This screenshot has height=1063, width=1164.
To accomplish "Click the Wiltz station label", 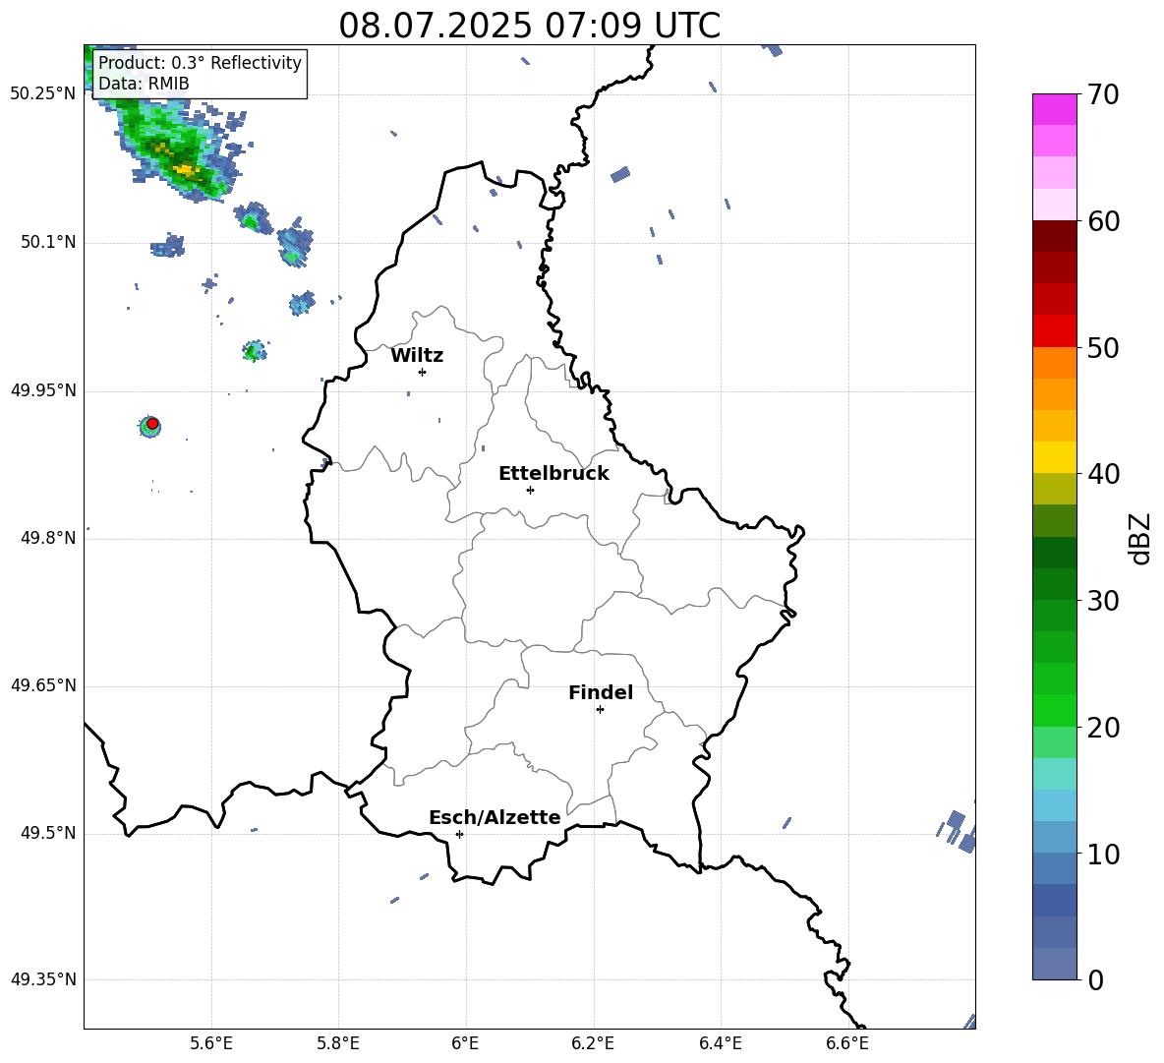I will tap(417, 356).
